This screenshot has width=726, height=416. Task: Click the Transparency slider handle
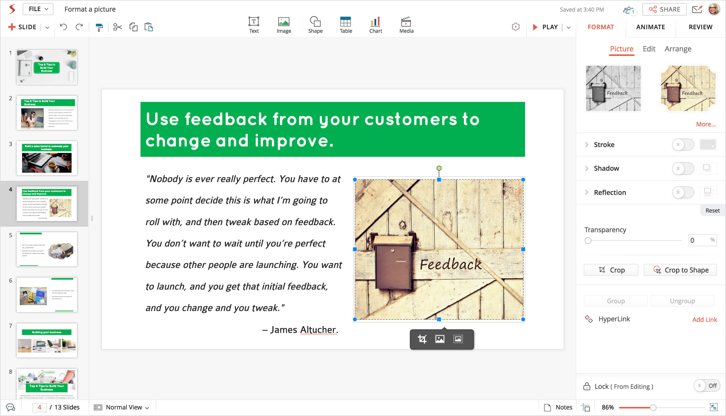[x=588, y=240]
